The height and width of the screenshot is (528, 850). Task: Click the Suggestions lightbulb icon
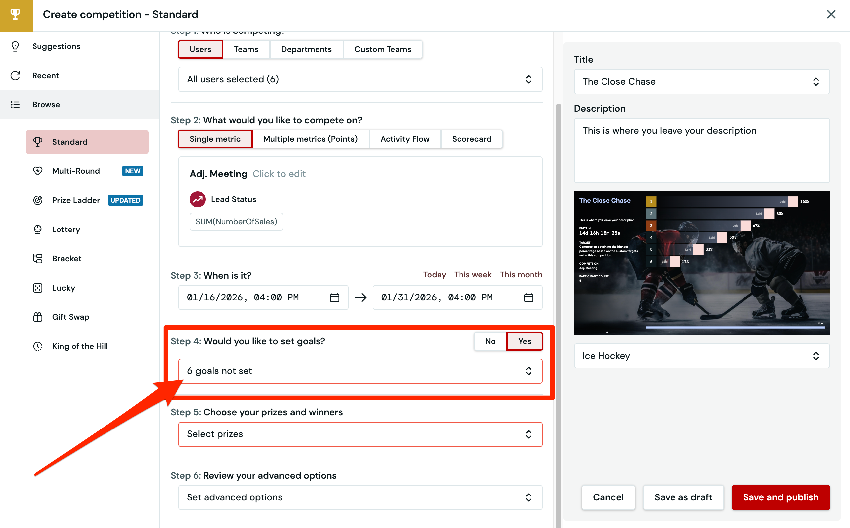(x=15, y=46)
